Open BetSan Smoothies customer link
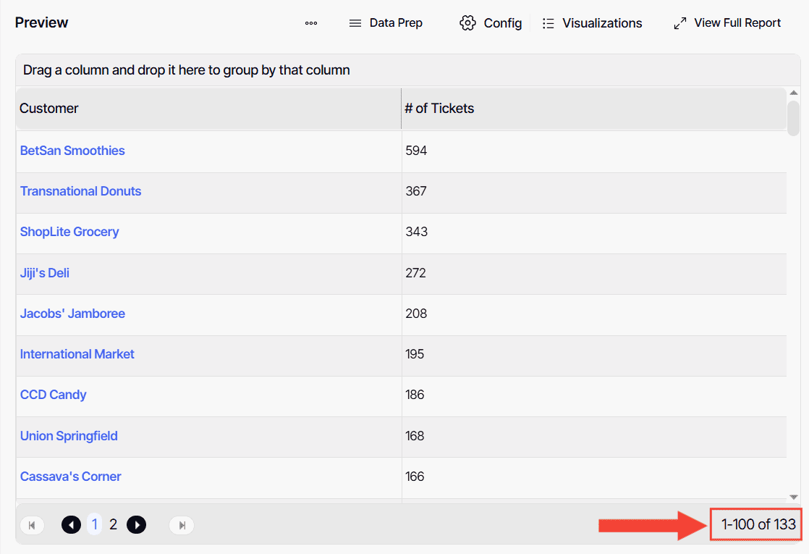Image resolution: width=809 pixels, height=554 pixels. click(72, 151)
